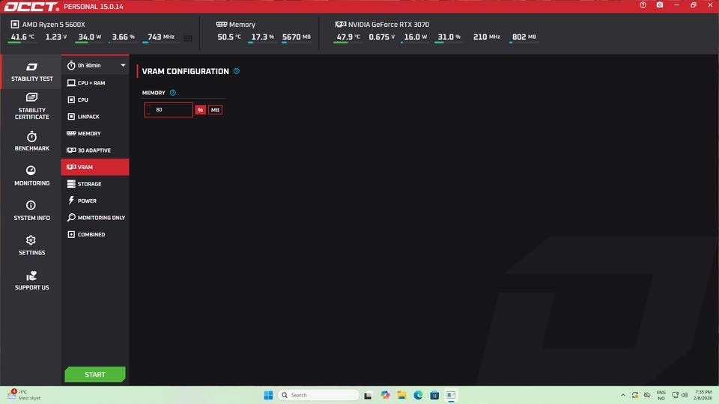Screen dimensions: 719x404
Task: Click the memory used 5670 MB reading
Action: pos(297,37)
